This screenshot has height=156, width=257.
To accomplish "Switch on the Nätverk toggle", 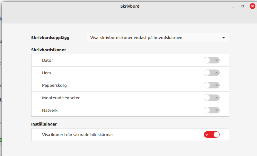I will (211, 110).
